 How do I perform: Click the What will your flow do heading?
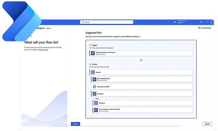click(42, 42)
